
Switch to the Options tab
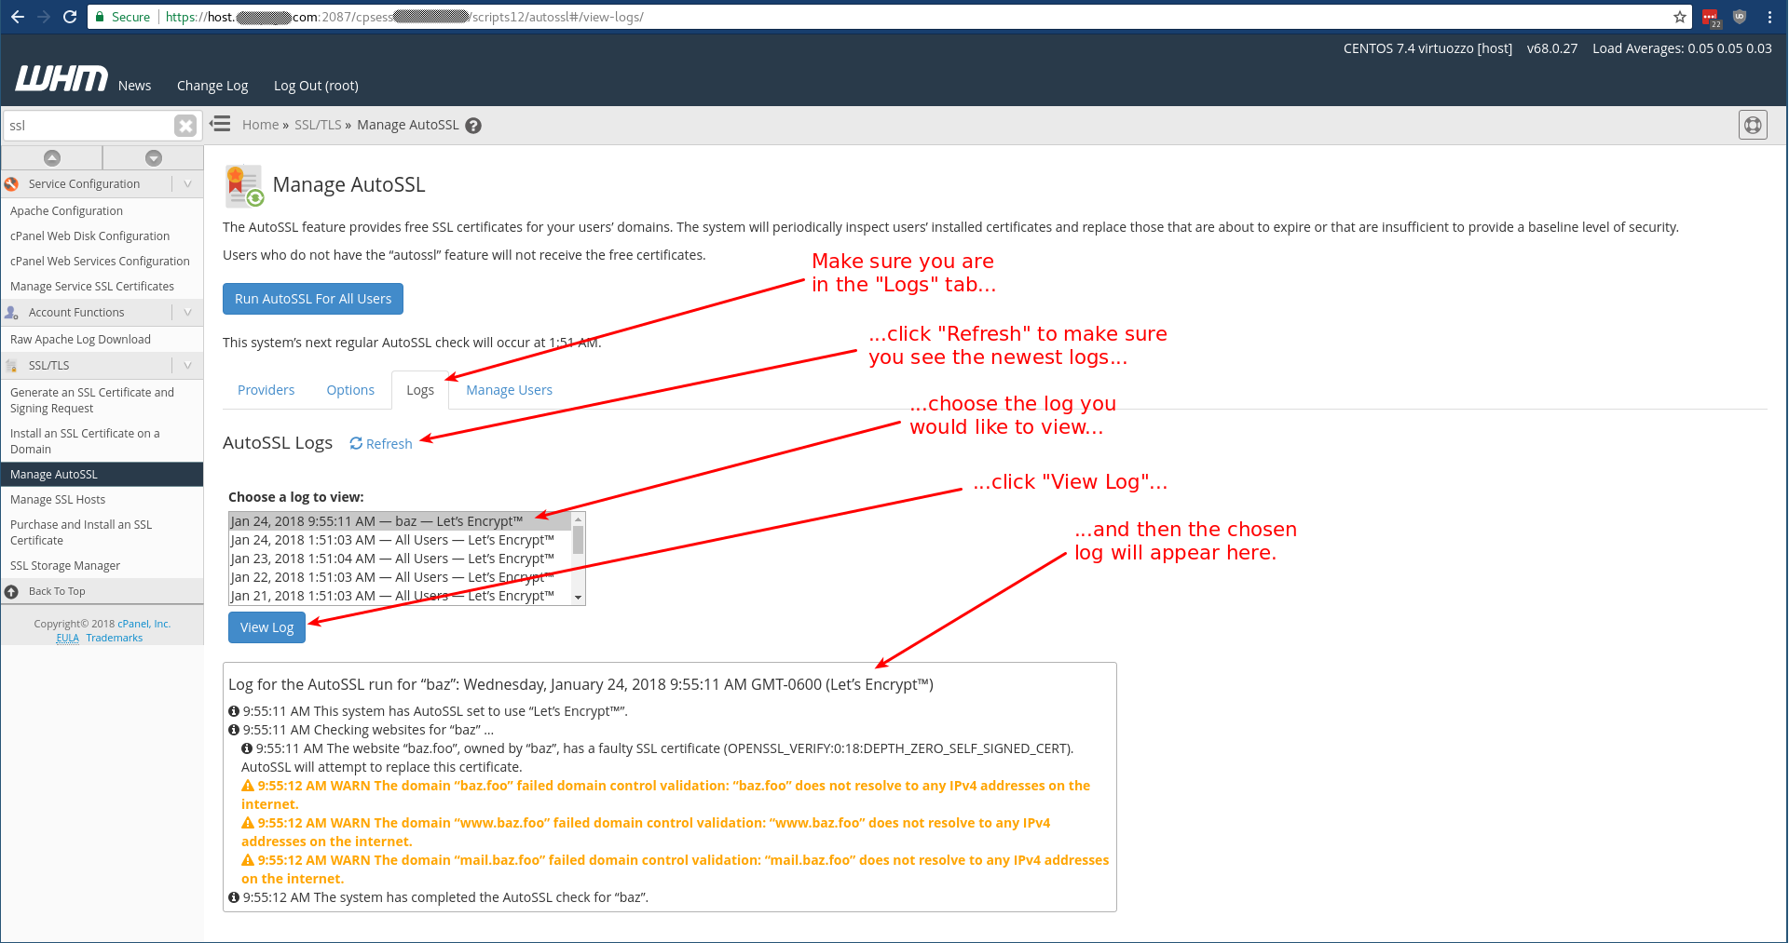pos(350,390)
